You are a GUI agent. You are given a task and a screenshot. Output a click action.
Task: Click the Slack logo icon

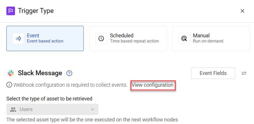pos(11,73)
